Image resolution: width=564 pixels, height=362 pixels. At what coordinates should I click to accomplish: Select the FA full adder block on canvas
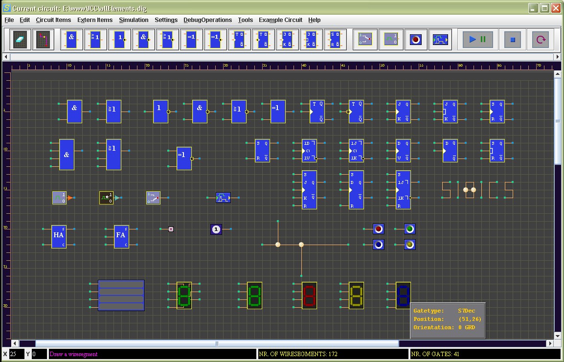[121, 236]
